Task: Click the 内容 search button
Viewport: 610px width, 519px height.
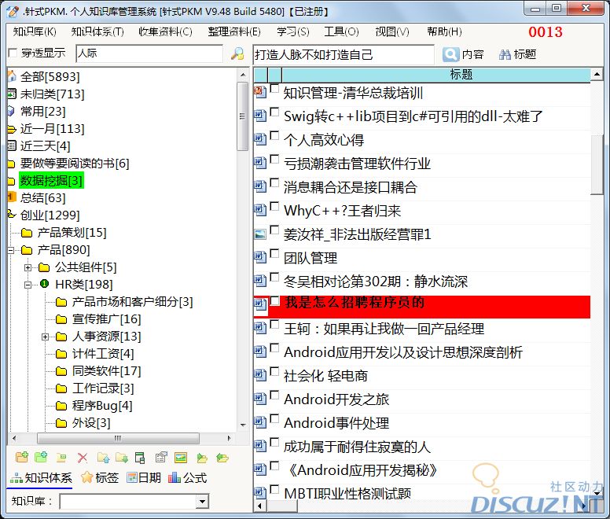Action: 464,54
